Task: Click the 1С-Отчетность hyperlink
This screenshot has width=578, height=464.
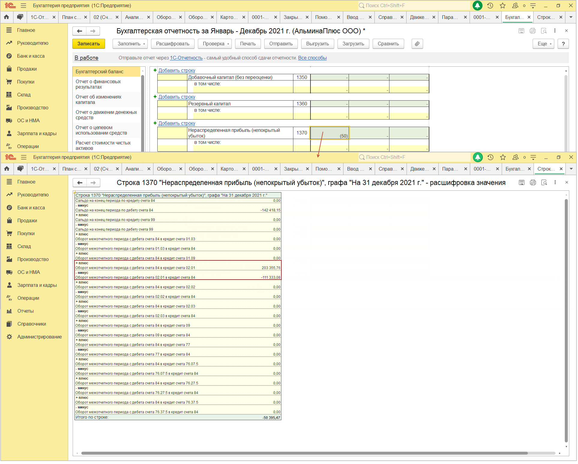Action: click(186, 58)
